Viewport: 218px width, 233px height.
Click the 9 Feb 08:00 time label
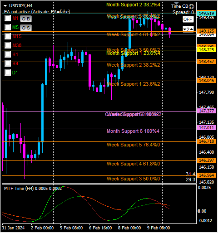(159, 228)
